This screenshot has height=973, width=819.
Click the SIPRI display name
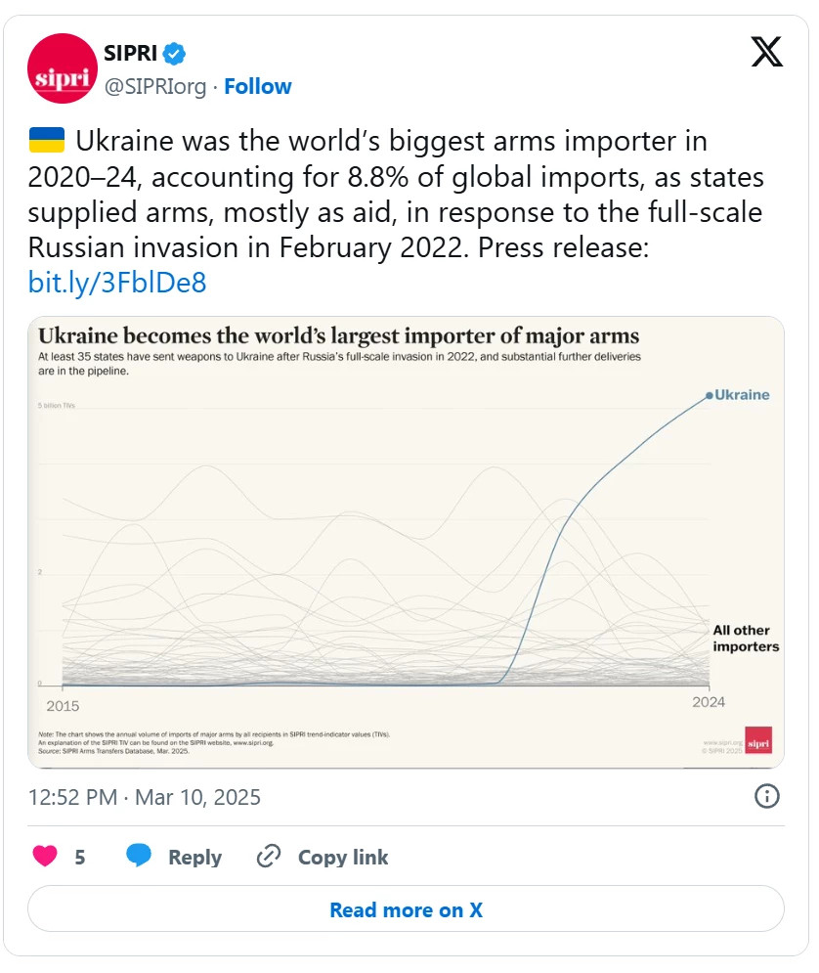point(130,54)
